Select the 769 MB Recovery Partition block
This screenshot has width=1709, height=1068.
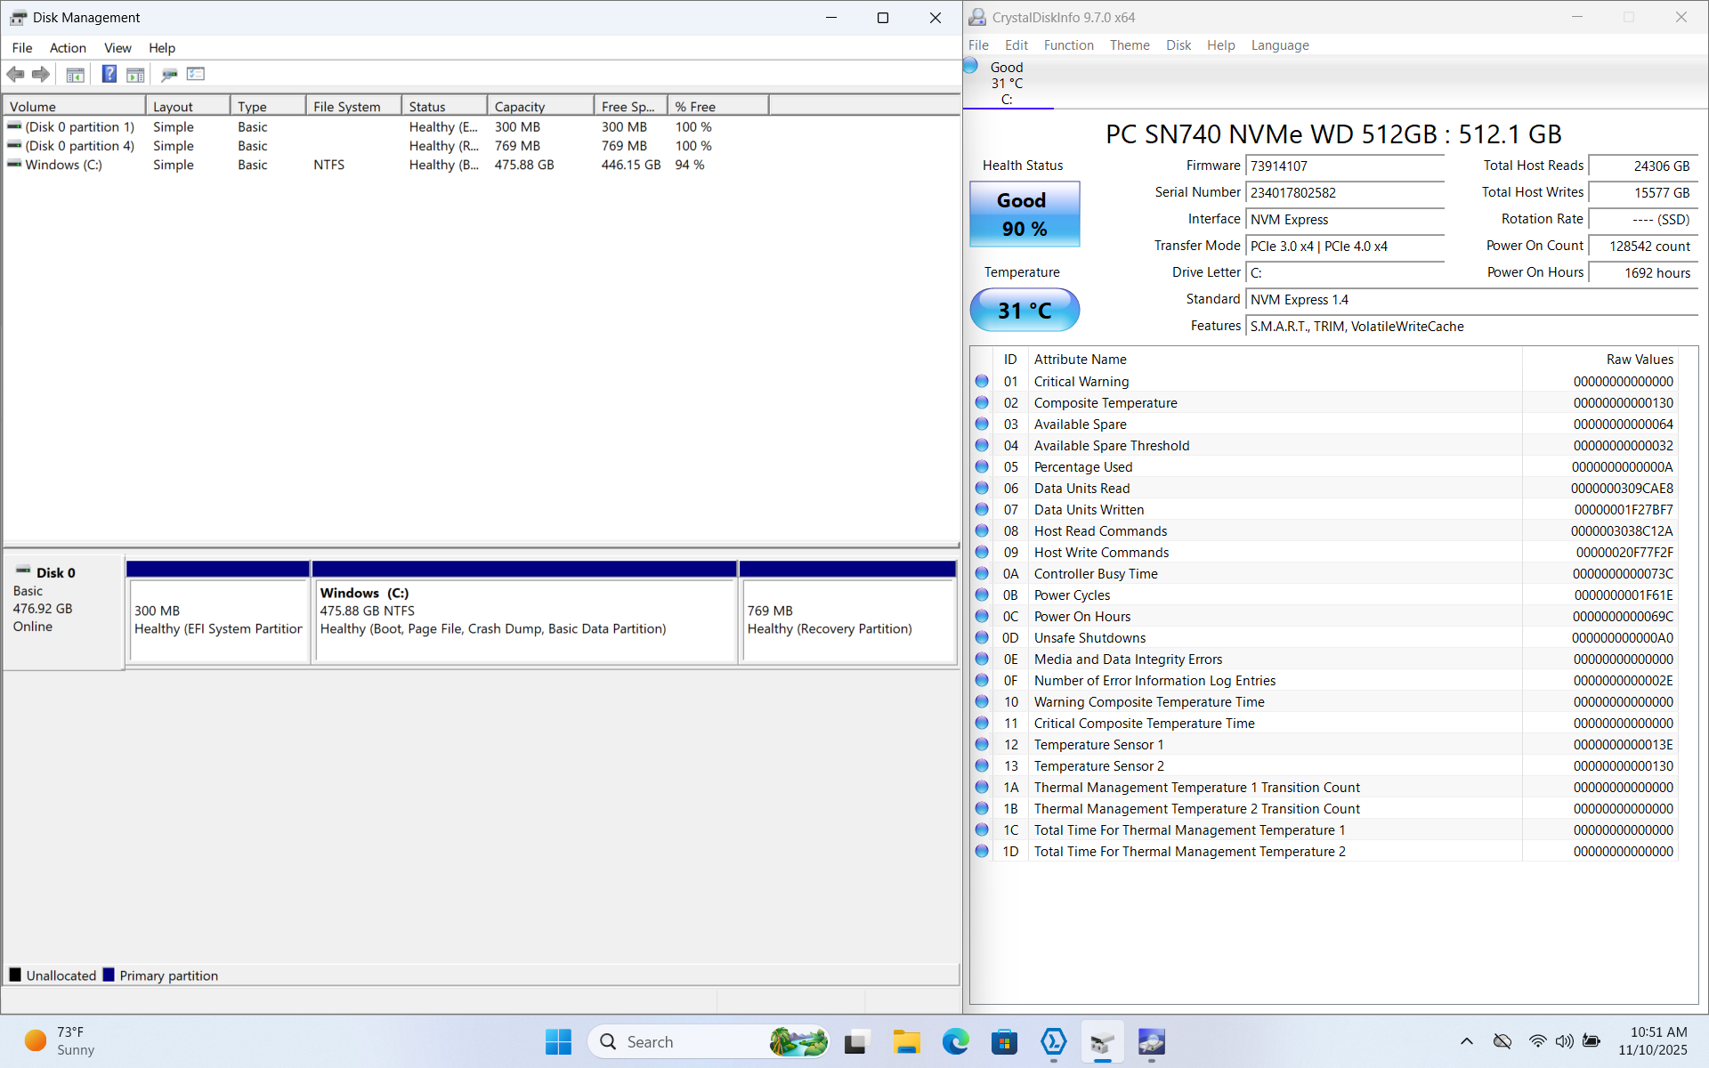(x=847, y=619)
